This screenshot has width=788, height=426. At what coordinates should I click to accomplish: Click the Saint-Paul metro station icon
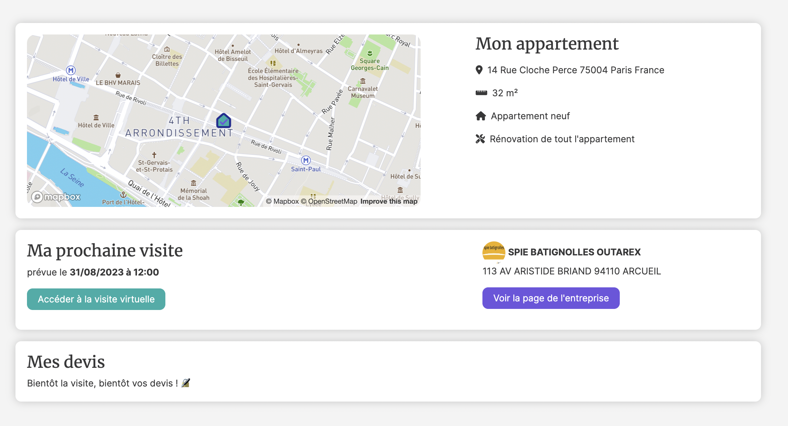[306, 160]
